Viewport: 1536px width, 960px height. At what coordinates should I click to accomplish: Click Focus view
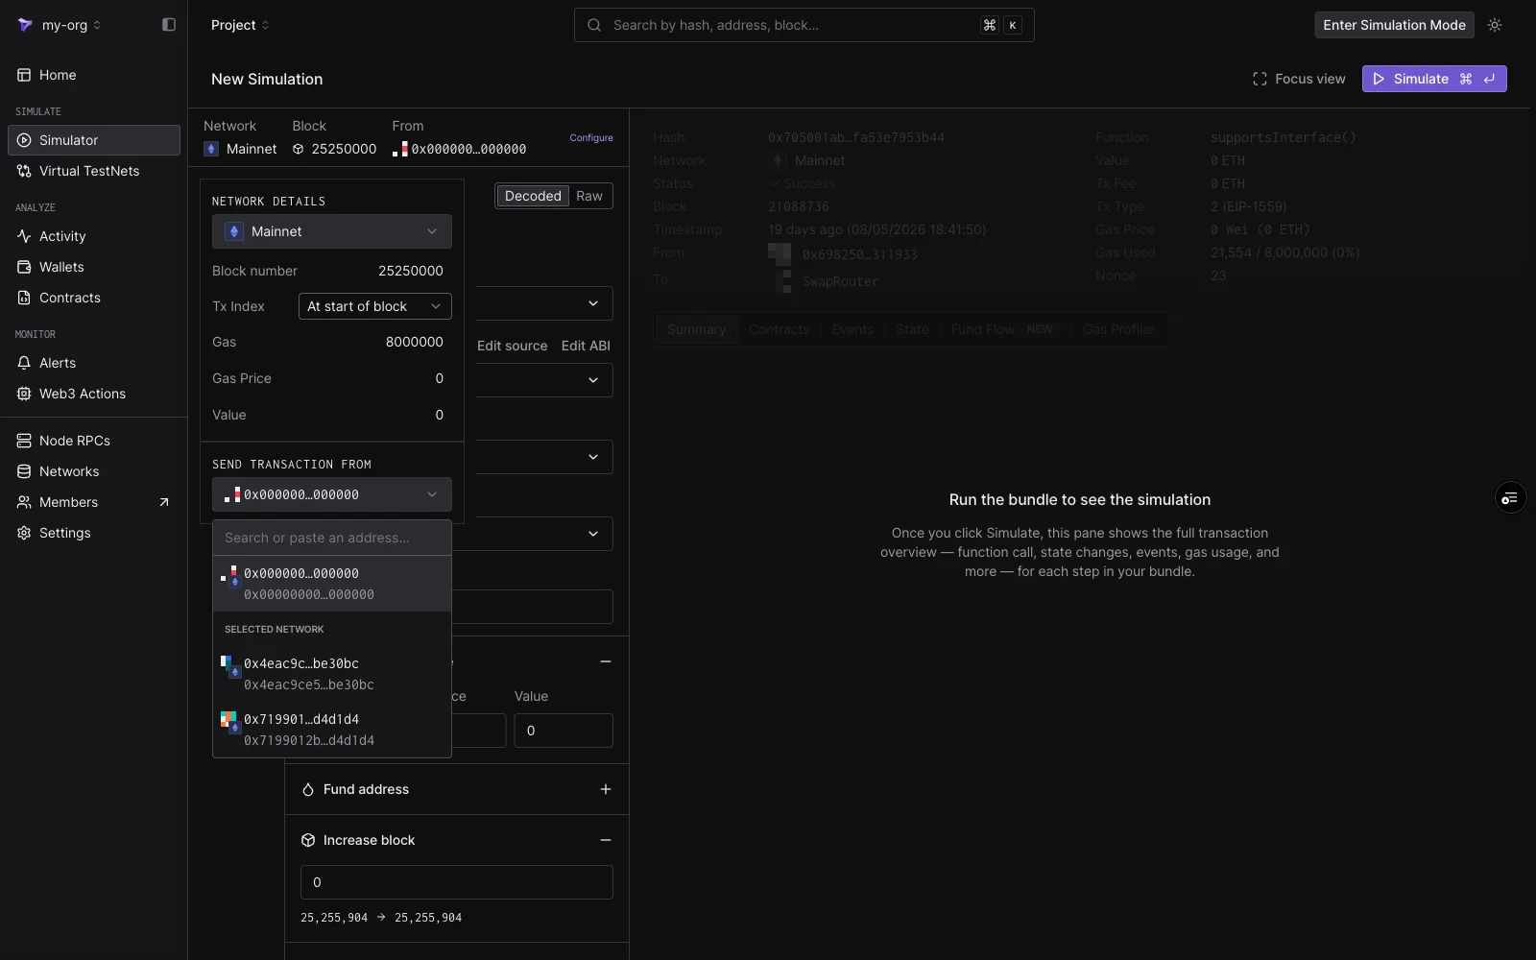coord(1299,79)
